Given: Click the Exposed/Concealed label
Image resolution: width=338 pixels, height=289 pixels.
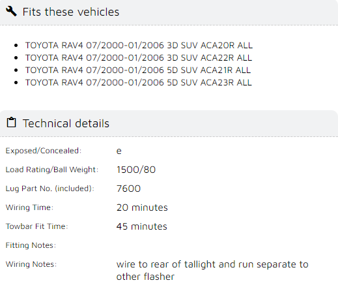Looking at the screenshot, I should tap(44, 151).
